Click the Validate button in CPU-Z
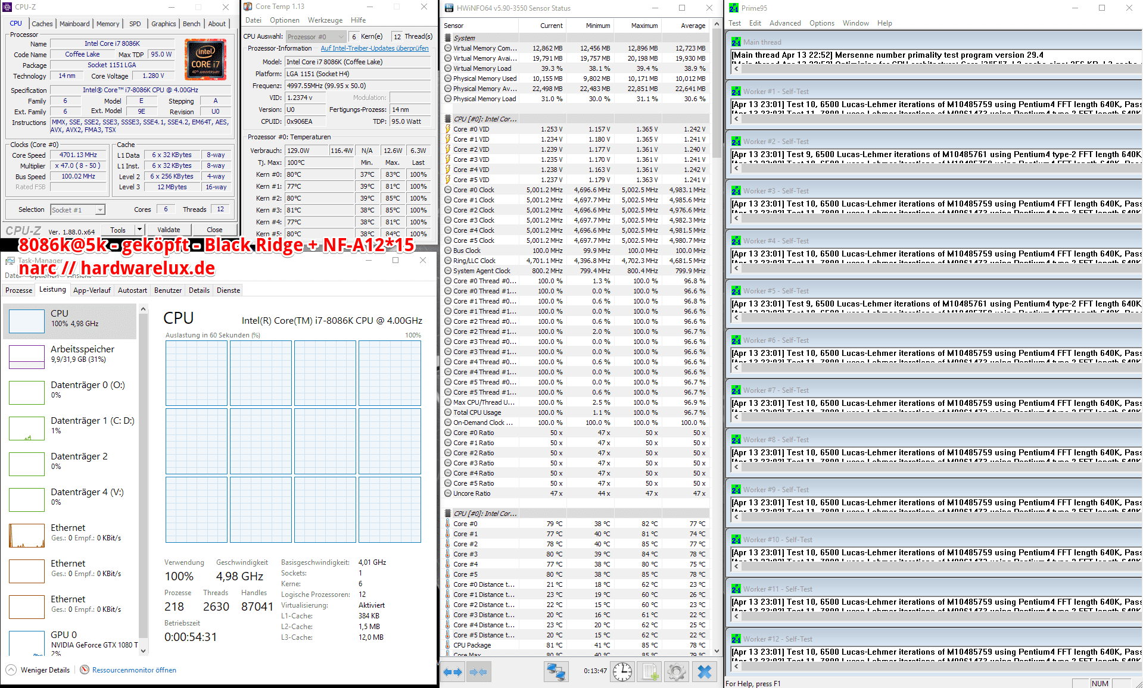 169,230
